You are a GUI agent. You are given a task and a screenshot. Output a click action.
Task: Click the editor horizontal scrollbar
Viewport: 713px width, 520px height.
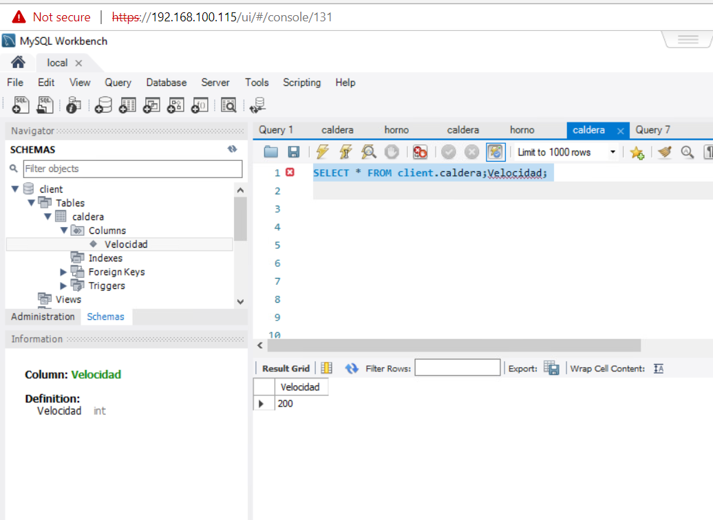pyautogui.click(x=454, y=345)
